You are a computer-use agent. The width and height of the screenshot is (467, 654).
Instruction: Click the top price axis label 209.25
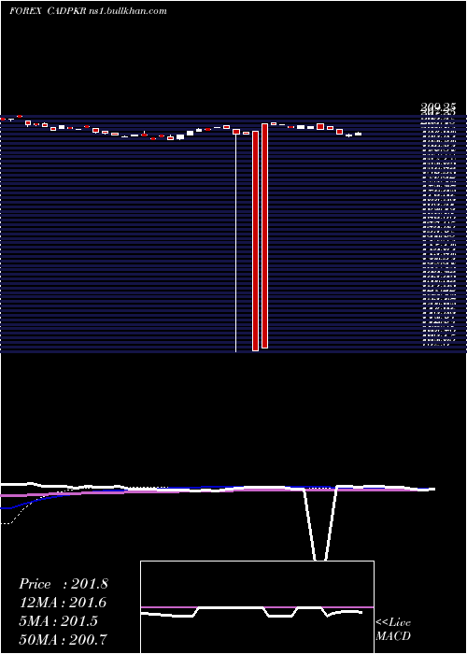click(438, 107)
